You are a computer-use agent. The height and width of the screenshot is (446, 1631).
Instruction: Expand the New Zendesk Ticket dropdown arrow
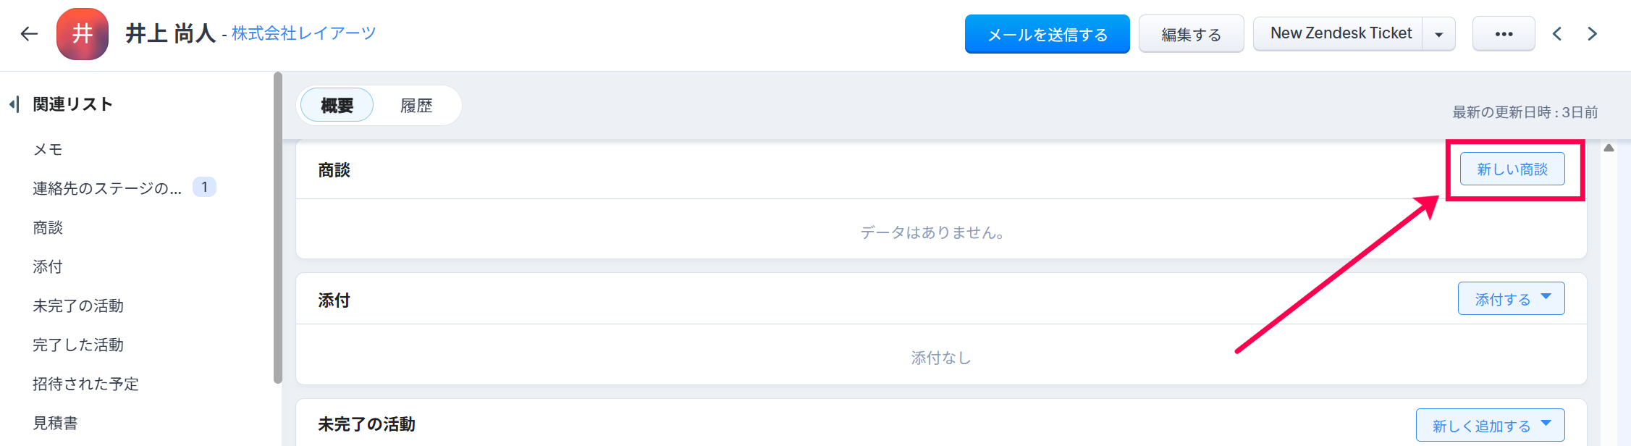click(1438, 34)
